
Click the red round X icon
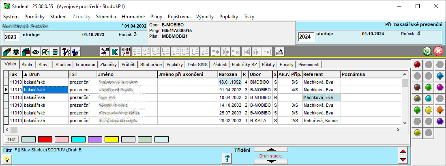[x=438, y=52]
